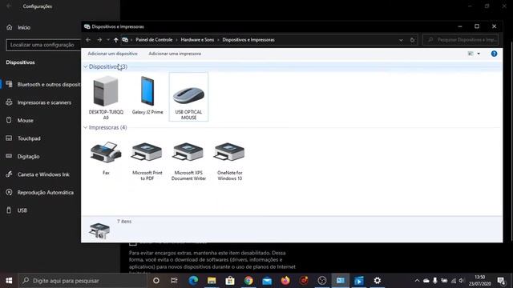The height and width of the screenshot is (288, 513).
Task: Open the notification center icon
Action: click(501, 281)
